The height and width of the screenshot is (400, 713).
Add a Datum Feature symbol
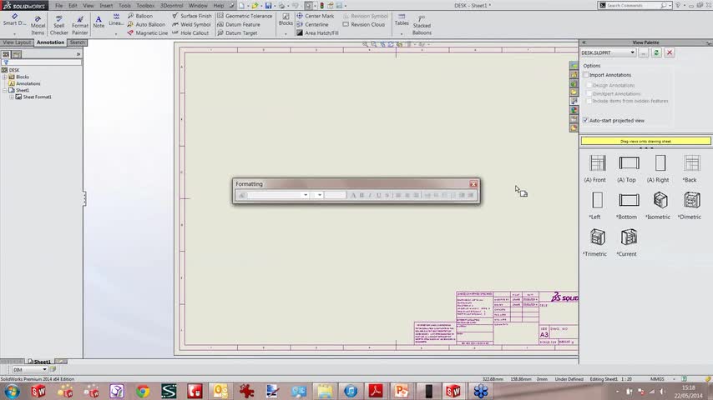tap(239, 24)
